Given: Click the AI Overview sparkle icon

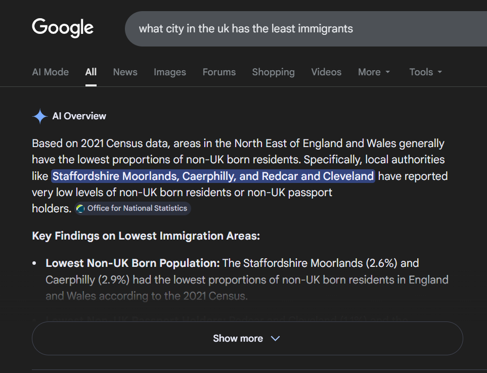Looking at the screenshot, I should (40, 116).
